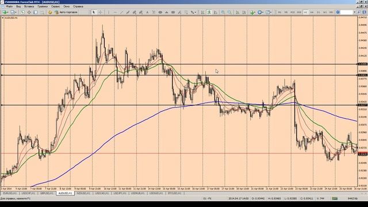Select the Rectangle shape tool

point(173,12)
